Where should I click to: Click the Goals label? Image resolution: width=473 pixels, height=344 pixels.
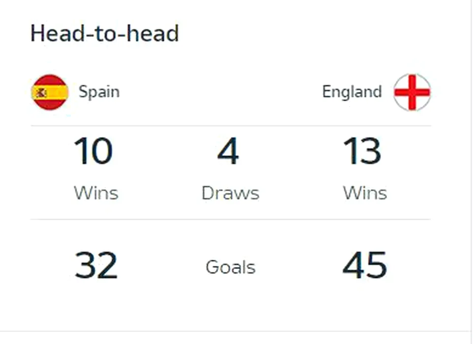[x=231, y=267]
